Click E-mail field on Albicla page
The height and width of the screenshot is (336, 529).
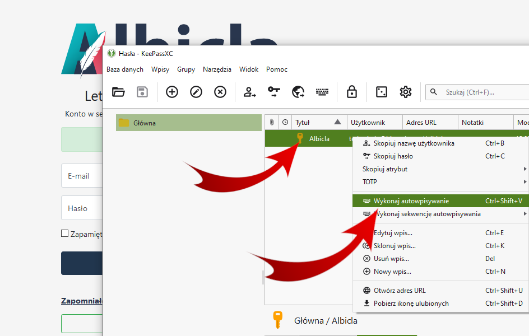(x=82, y=176)
